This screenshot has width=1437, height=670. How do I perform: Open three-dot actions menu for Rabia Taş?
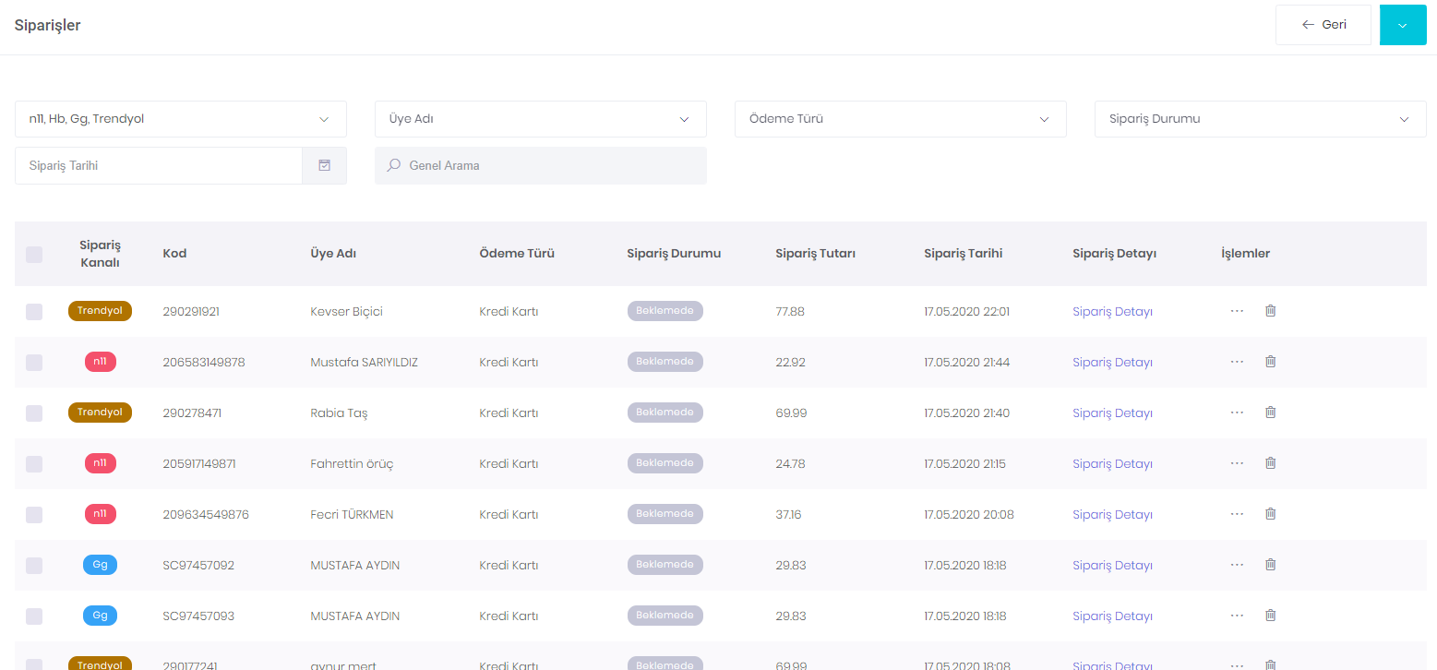click(x=1237, y=413)
